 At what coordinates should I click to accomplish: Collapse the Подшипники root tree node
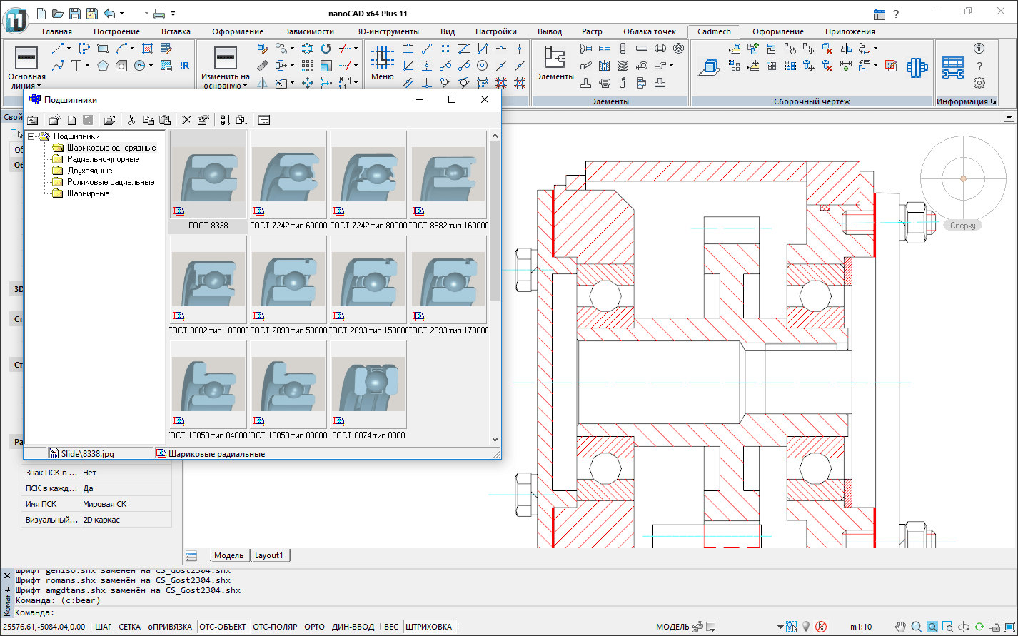[x=31, y=136]
